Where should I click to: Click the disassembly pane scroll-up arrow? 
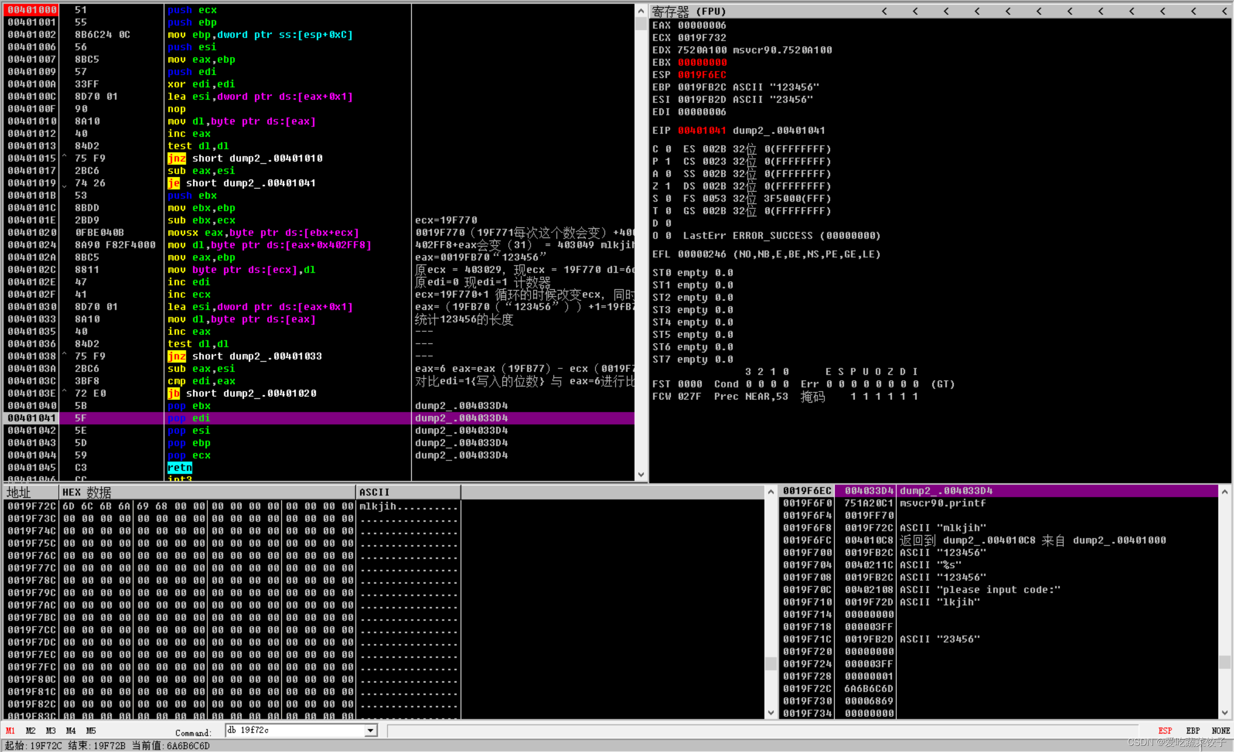pos(641,11)
